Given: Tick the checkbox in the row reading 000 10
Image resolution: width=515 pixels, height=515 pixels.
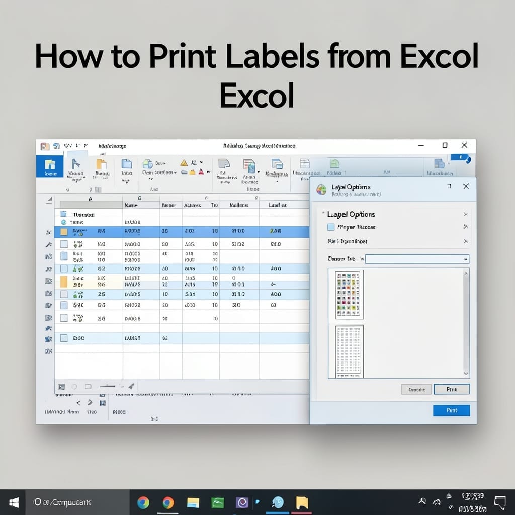Looking at the screenshot, I should (64, 305).
